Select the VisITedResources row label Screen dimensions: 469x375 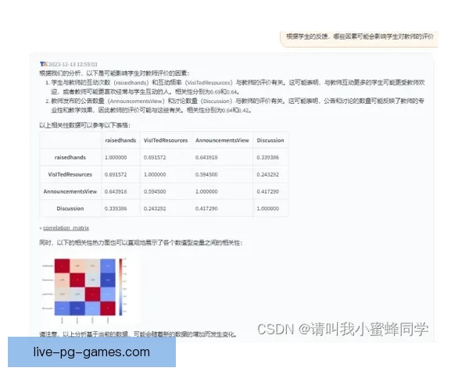[x=70, y=174]
